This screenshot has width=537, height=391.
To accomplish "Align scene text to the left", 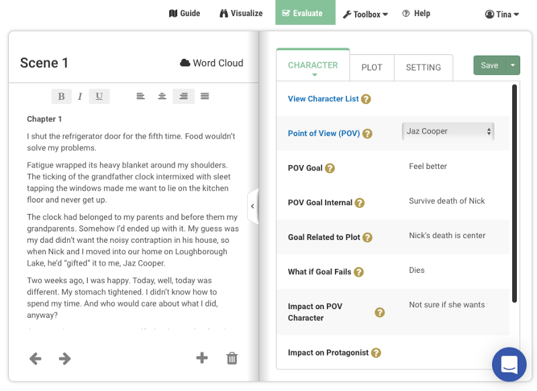I will coord(140,97).
